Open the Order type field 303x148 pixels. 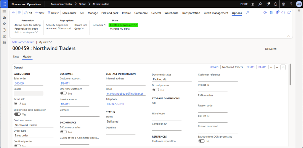click(34, 136)
